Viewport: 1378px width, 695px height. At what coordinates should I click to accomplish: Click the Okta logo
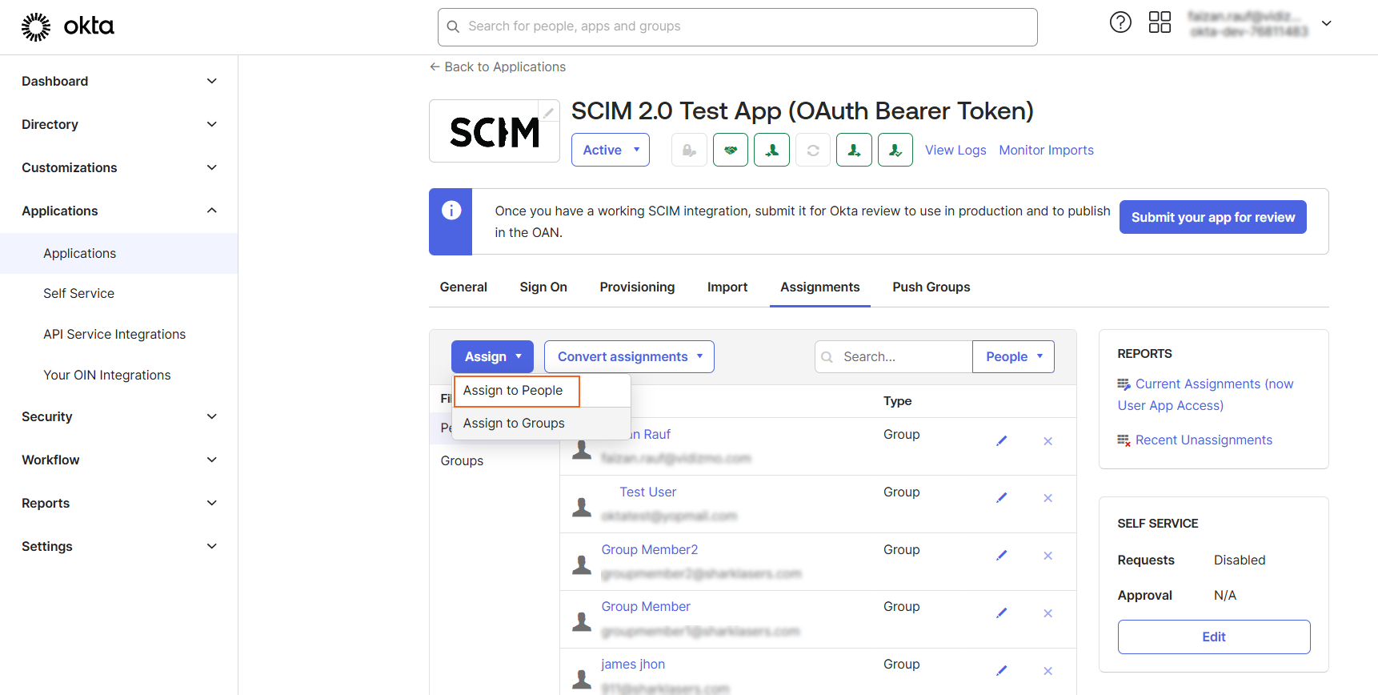68,26
